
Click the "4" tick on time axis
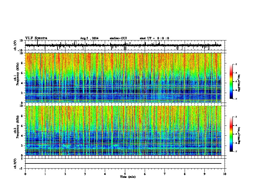105,174
